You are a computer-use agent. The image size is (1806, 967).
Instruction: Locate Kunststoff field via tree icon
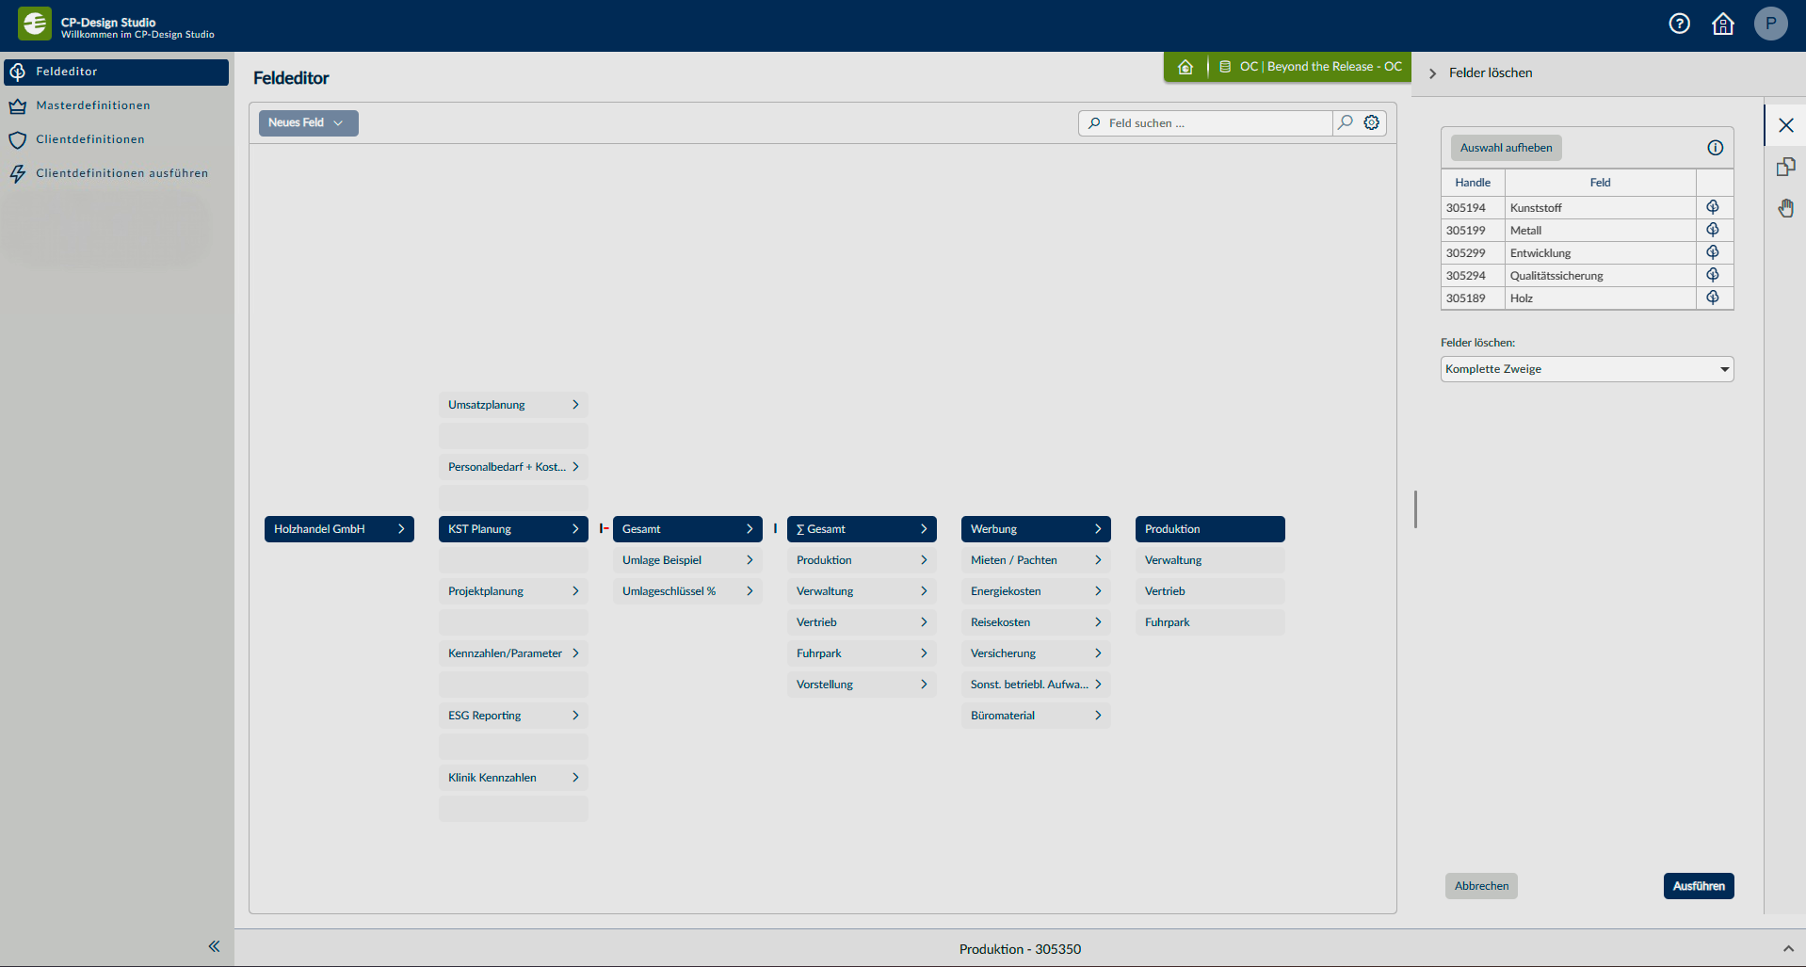pyautogui.click(x=1713, y=207)
